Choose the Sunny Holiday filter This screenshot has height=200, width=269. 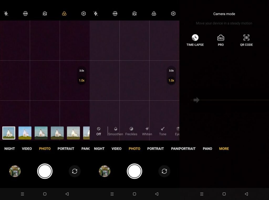point(74,133)
